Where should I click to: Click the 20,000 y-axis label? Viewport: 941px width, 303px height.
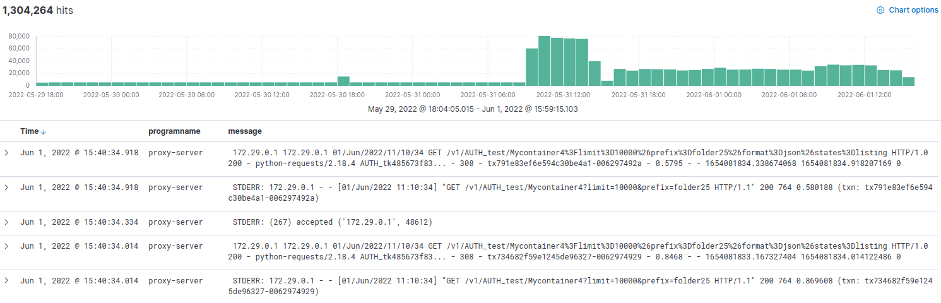coord(19,73)
